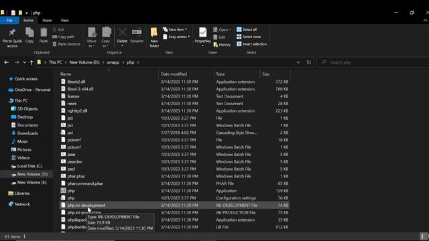
Task: Sort by Name column header
Action: pos(66,74)
